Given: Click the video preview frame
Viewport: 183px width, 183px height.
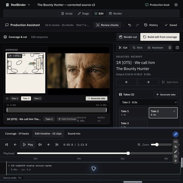Looking at the screenshot, I should point(79,71).
